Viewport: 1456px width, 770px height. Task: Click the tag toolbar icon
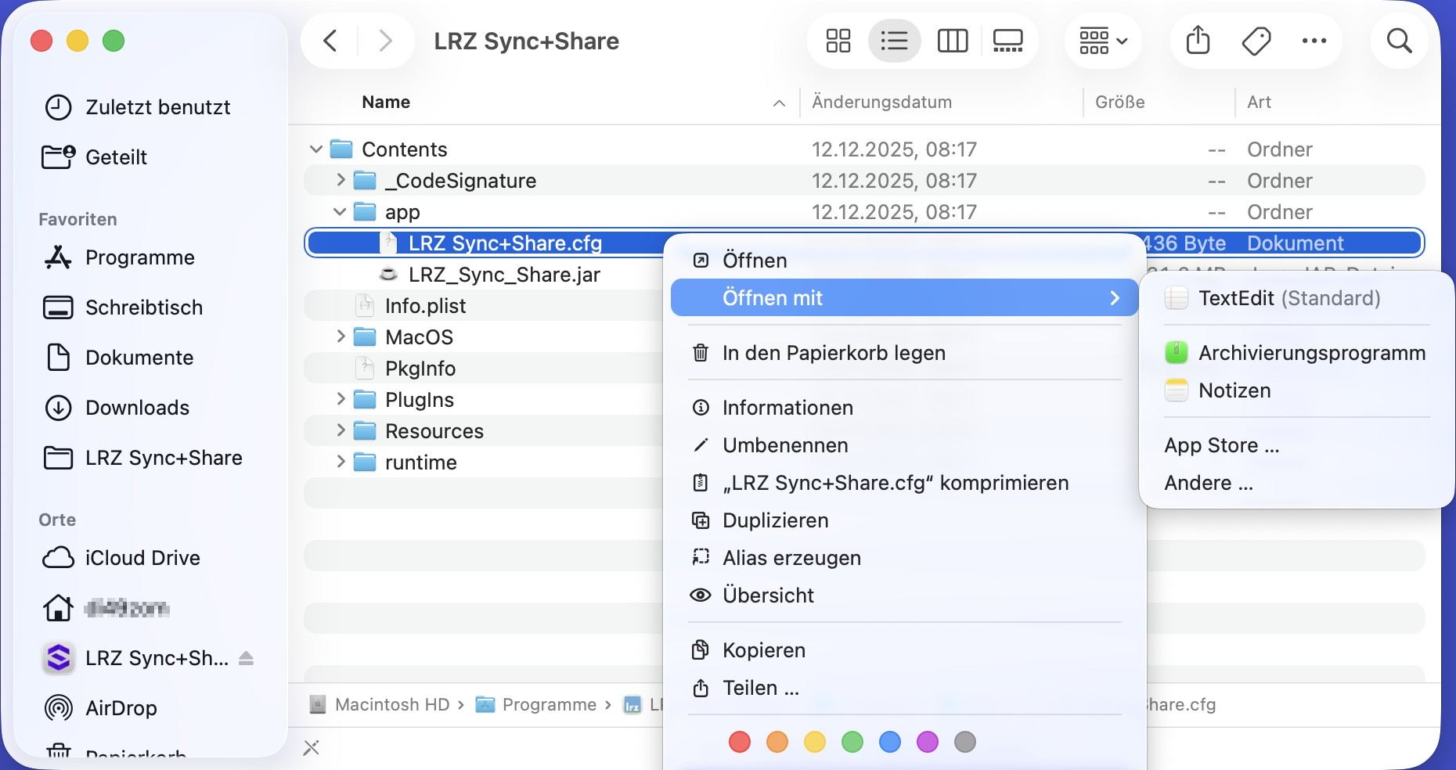(1256, 41)
